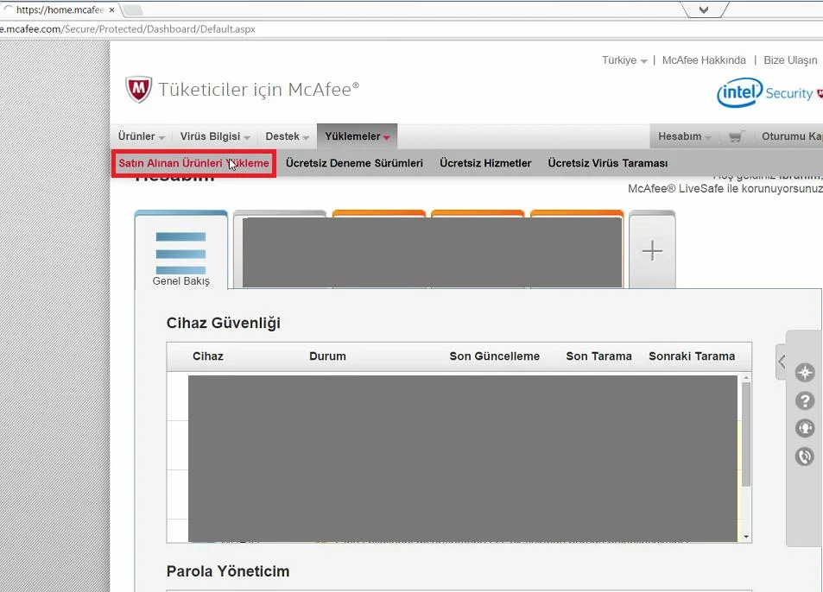The height and width of the screenshot is (592, 823).
Task: Click the Intel Security logo
Action: coord(769,93)
